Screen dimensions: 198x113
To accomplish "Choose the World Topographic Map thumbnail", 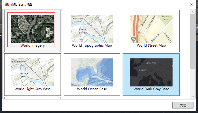I will (x=92, y=29).
